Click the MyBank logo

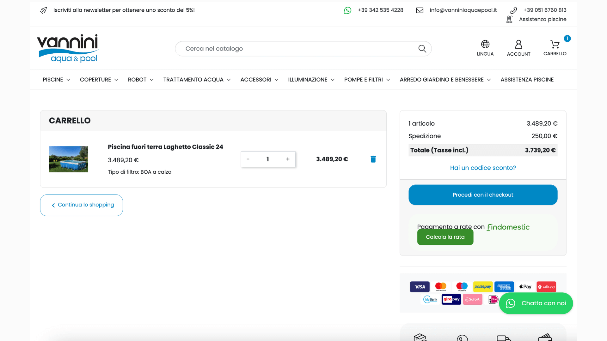[x=431, y=299]
